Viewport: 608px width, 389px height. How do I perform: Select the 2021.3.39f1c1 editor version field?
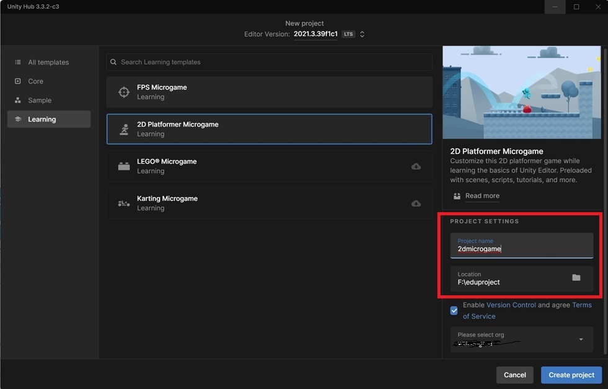point(316,34)
